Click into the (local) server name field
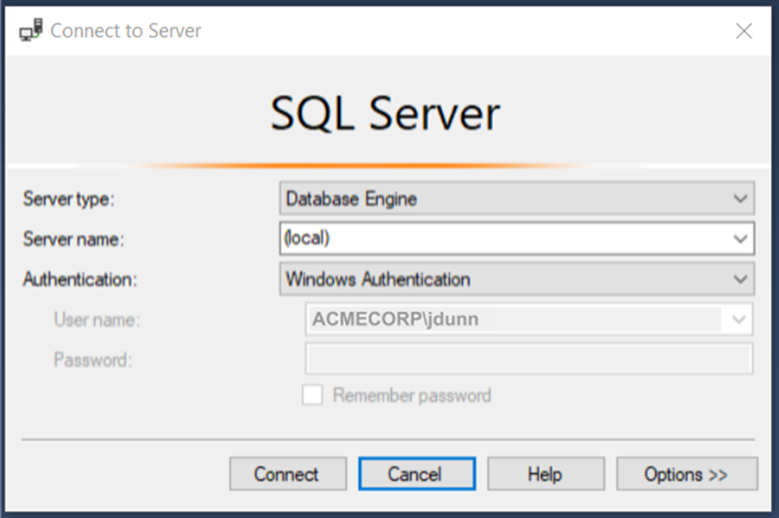Viewport: 779px width, 518px height. (x=506, y=239)
